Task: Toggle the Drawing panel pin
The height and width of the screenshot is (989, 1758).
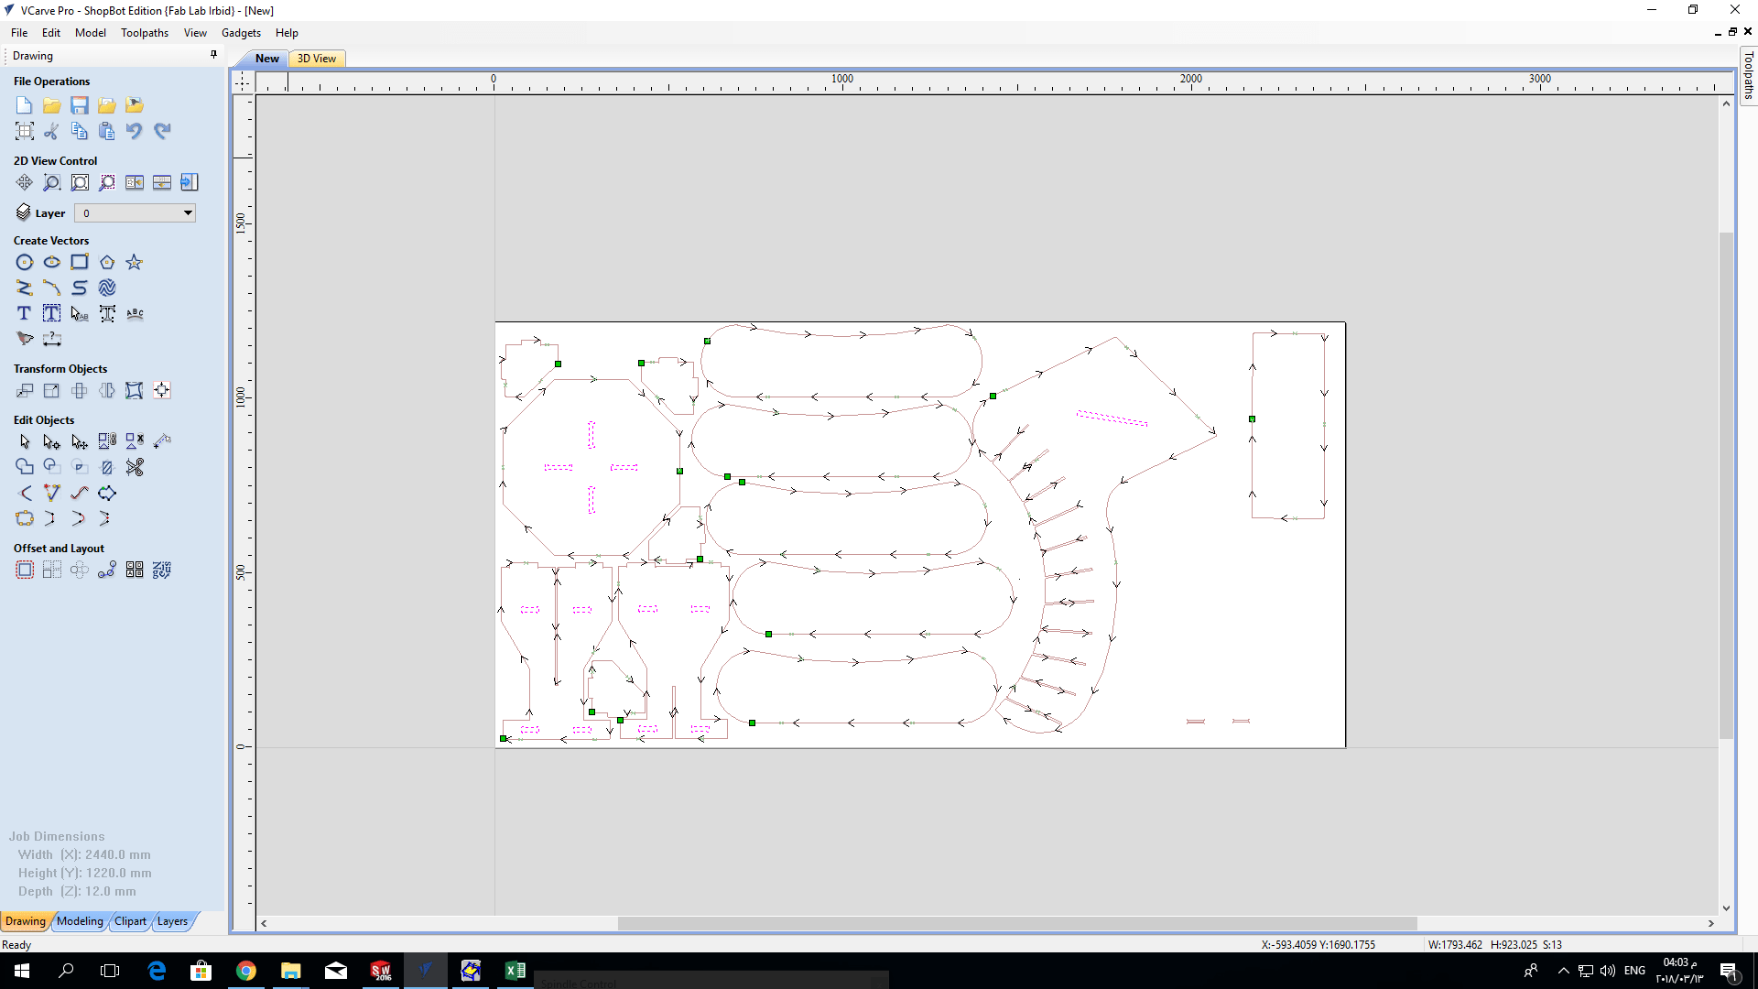Action: click(x=213, y=55)
